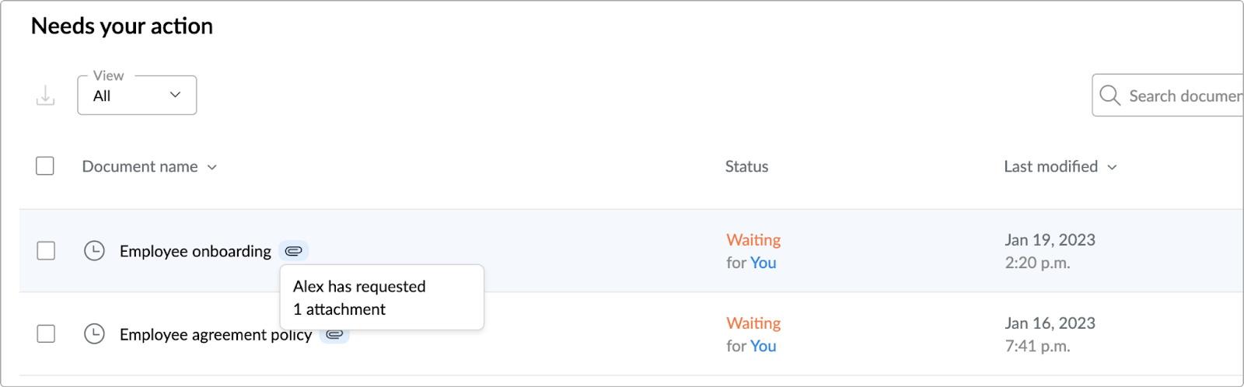Open the Employee onboarding document
1244x387 pixels.
click(x=195, y=251)
